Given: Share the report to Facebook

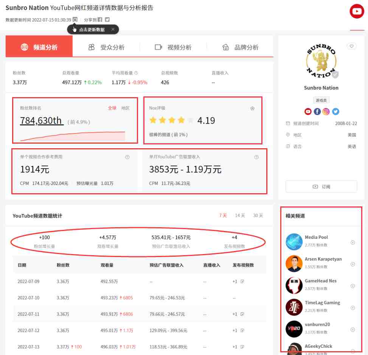Looking at the screenshot, I should [x=100, y=20].
